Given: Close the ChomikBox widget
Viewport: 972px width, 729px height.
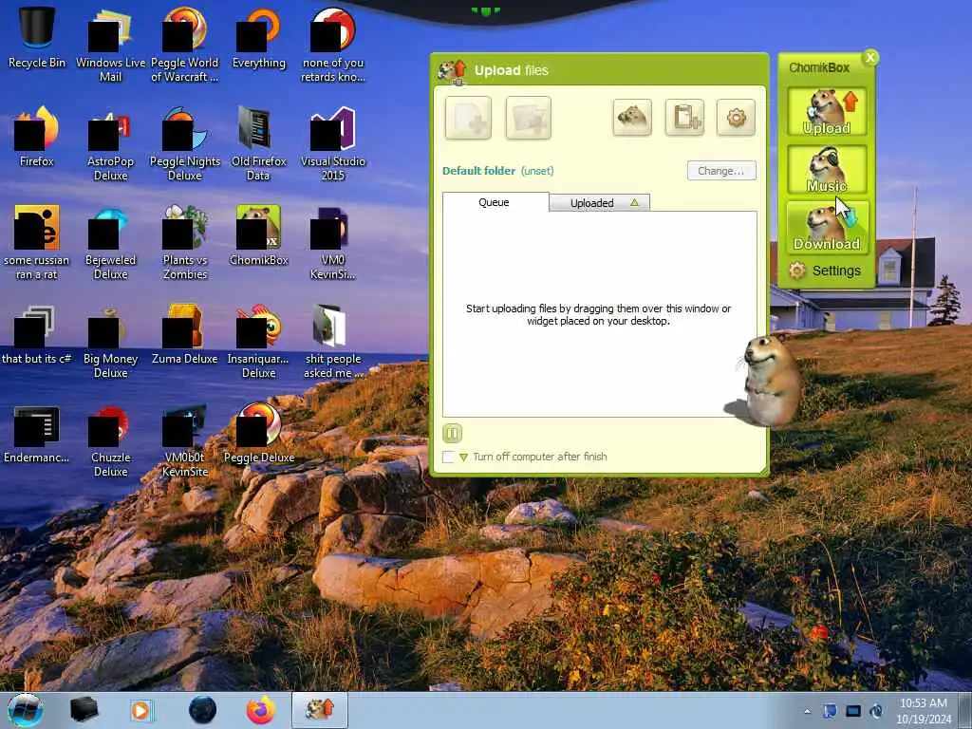Looking at the screenshot, I should (x=870, y=58).
